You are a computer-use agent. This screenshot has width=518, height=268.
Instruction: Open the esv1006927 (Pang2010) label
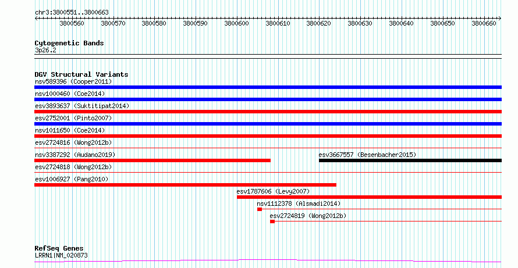72,179
